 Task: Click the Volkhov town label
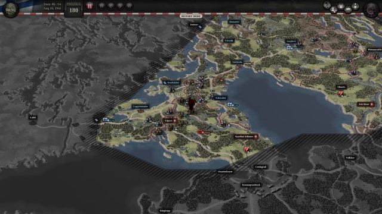coord(350,158)
